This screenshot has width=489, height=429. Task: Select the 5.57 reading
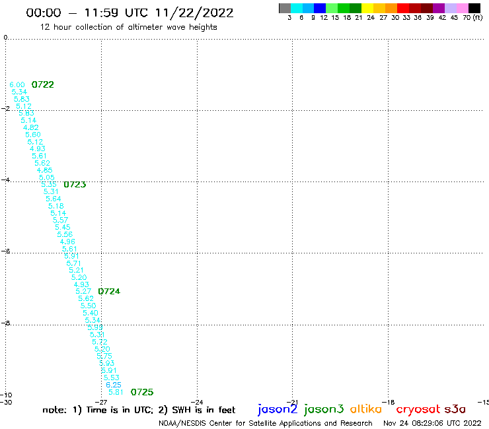click(60, 220)
